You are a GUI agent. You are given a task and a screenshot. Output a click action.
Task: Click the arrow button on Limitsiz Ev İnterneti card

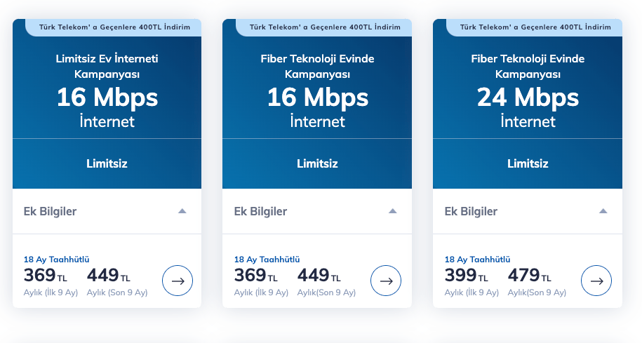coord(178,281)
